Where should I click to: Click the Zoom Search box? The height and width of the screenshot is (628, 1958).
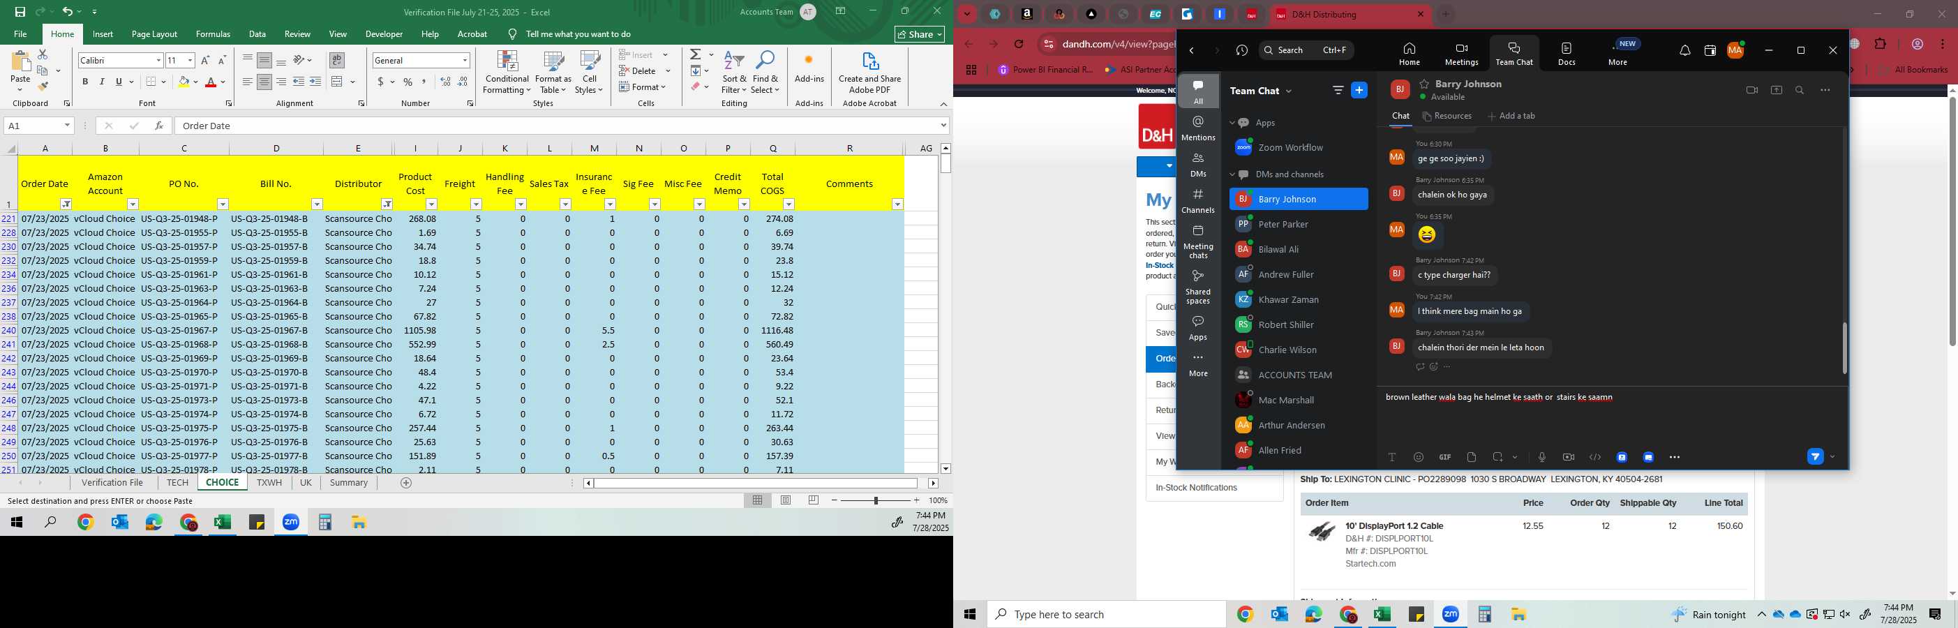click(1306, 50)
